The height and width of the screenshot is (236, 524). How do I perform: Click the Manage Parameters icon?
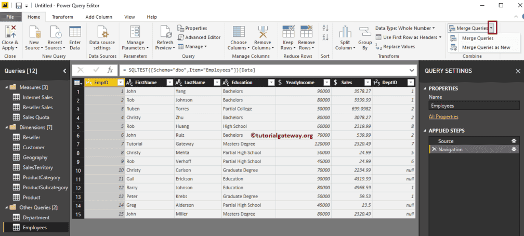135,32
